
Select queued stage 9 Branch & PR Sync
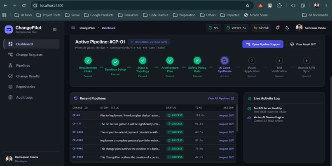click(x=306, y=61)
